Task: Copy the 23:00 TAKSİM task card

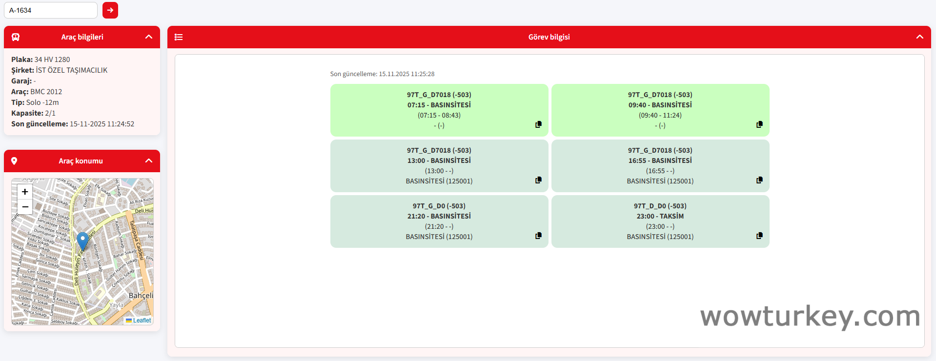Action: (x=759, y=236)
